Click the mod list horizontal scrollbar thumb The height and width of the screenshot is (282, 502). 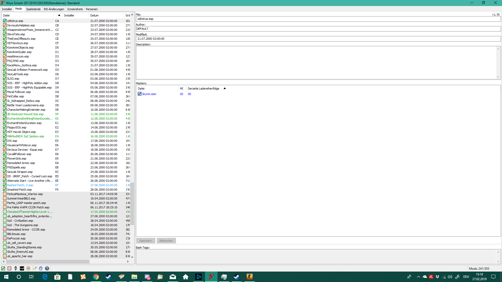(48, 261)
